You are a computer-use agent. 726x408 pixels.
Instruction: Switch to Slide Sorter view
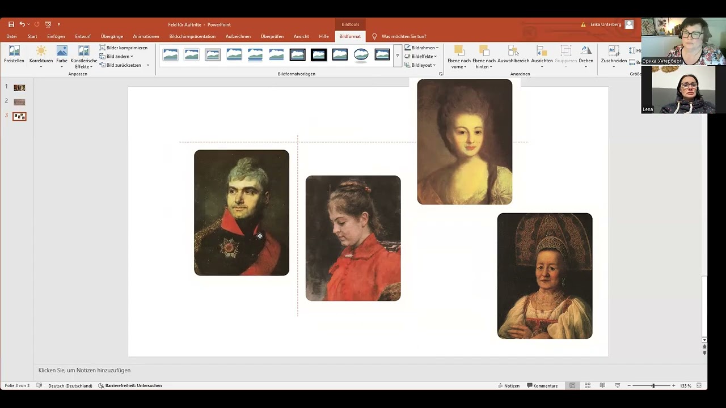coord(588,386)
